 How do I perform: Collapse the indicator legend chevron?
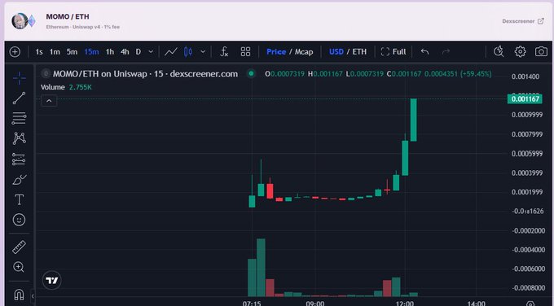[49, 101]
